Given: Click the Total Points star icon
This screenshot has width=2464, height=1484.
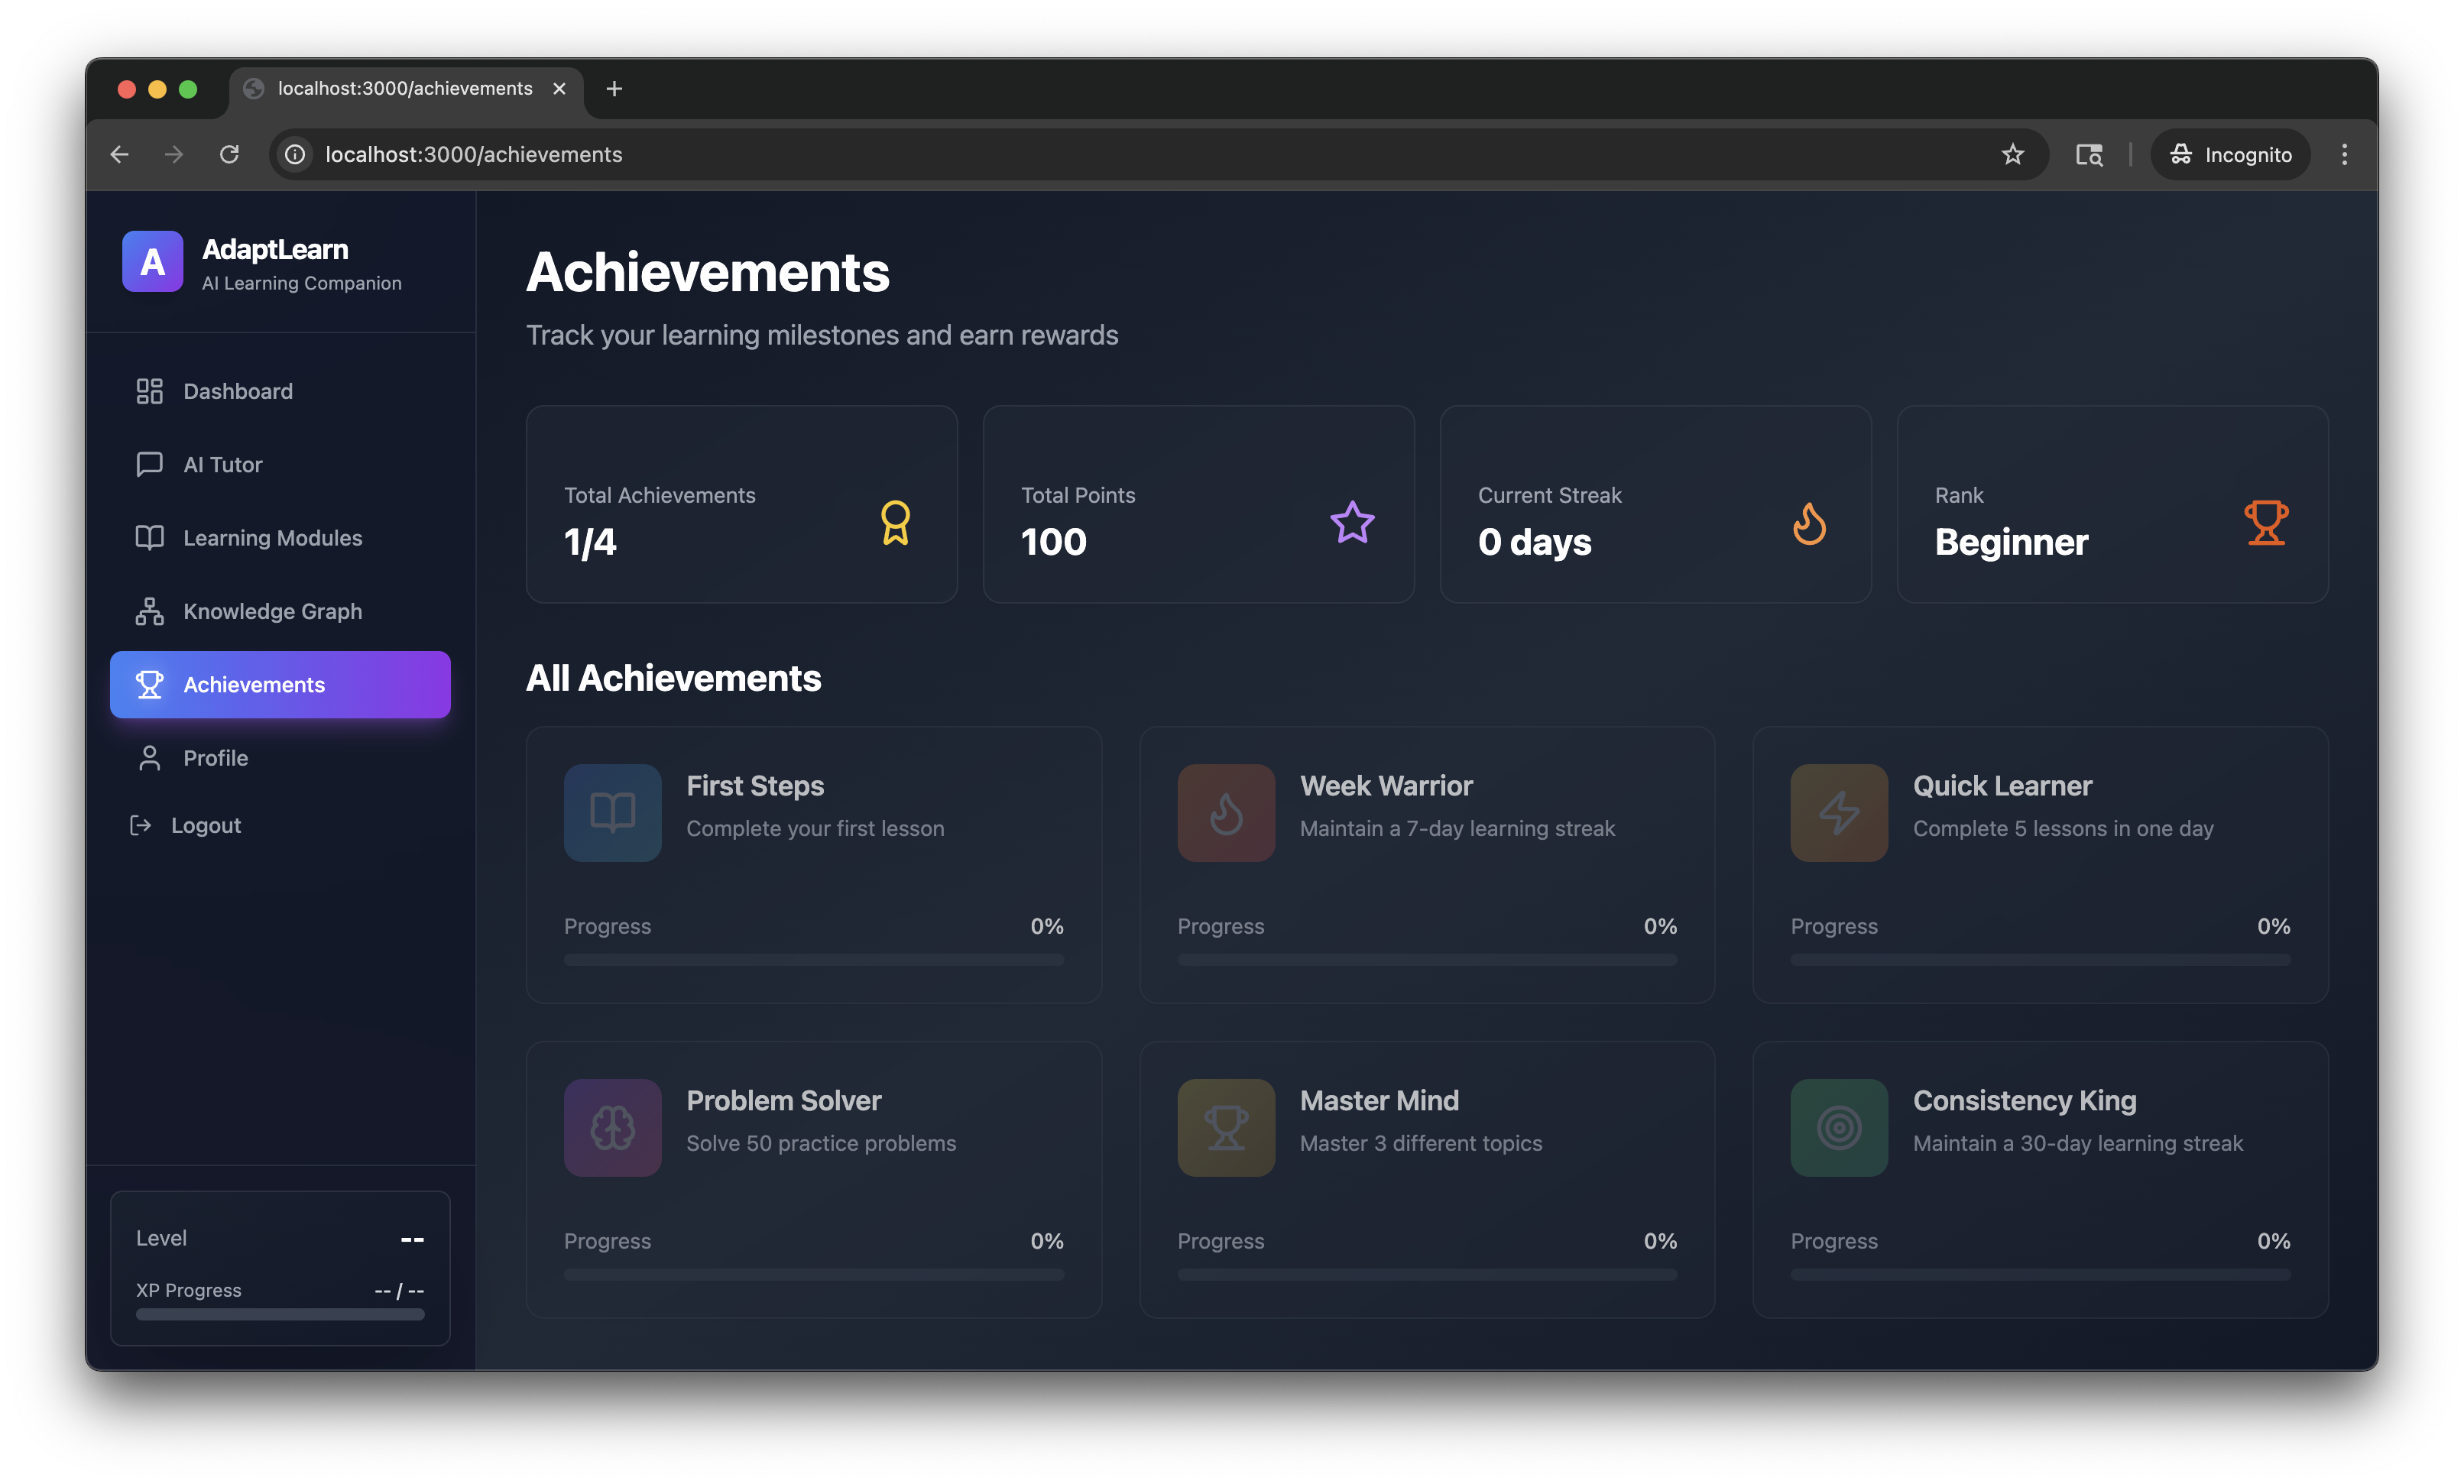Looking at the screenshot, I should coord(1352,522).
